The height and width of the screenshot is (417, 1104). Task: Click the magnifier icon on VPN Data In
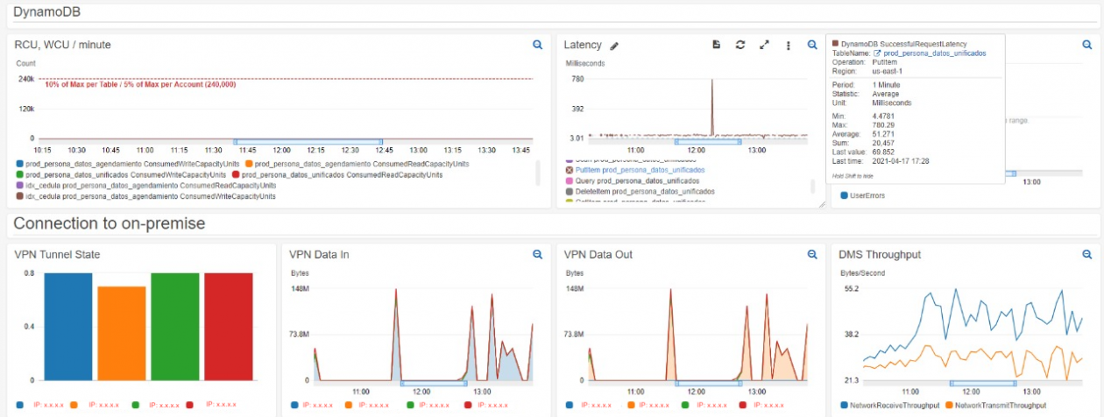[538, 254]
